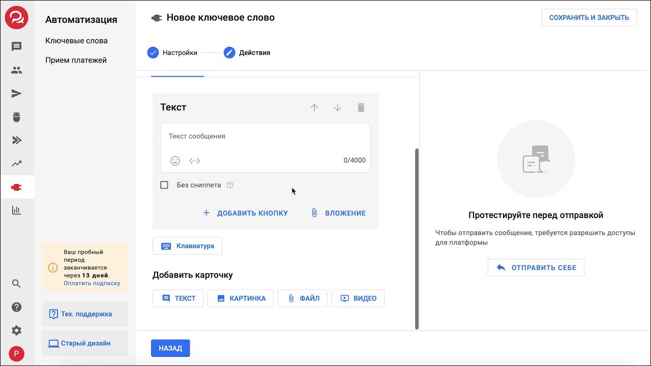Type in the Текст сообщения field
The height and width of the screenshot is (366, 651).
coord(264,136)
